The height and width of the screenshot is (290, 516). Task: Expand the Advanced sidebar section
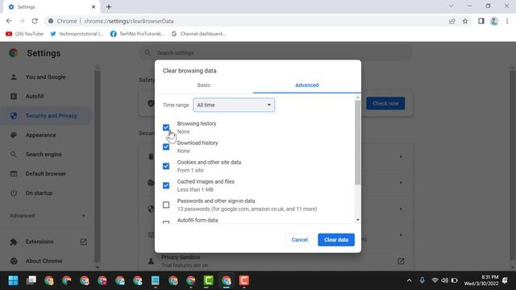click(x=48, y=216)
